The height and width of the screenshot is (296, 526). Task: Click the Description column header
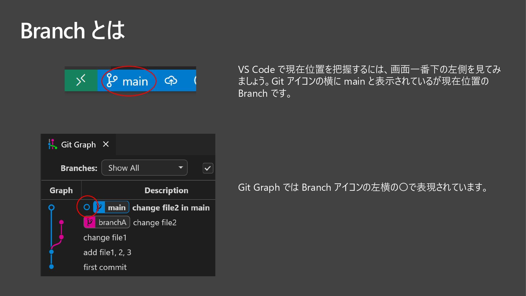coord(166,190)
